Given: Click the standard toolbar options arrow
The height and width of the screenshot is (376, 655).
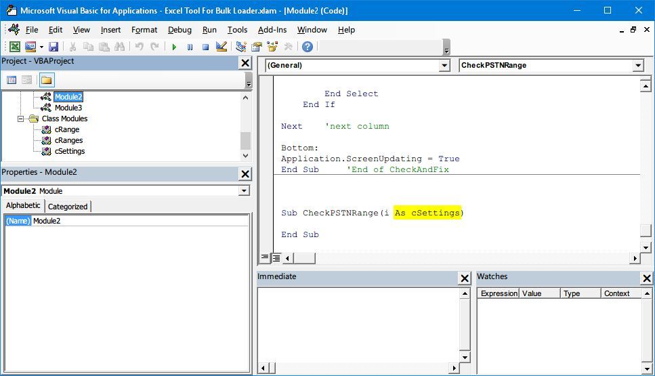Looking at the screenshot, I should coord(446,47).
